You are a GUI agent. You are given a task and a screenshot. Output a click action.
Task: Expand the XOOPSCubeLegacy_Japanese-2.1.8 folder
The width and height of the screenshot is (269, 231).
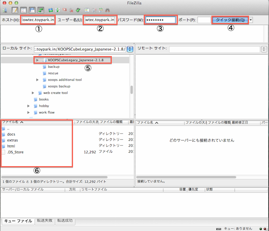click(x=37, y=60)
